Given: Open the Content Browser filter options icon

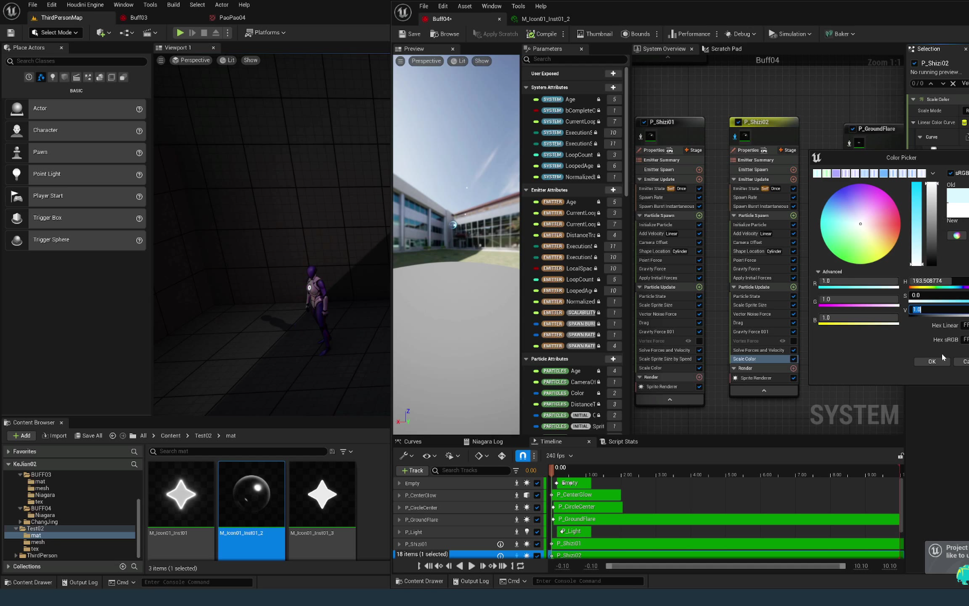Looking at the screenshot, I should (347, 452).
